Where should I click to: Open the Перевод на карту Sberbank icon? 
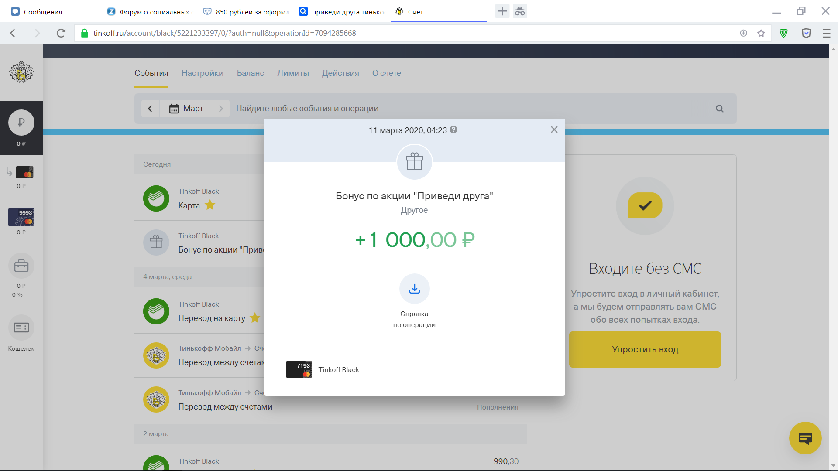tap(156, 311)
